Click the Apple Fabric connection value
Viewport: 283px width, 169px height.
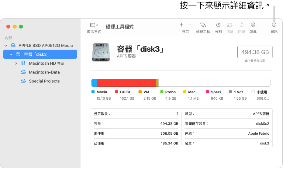(x=259, y=133)
